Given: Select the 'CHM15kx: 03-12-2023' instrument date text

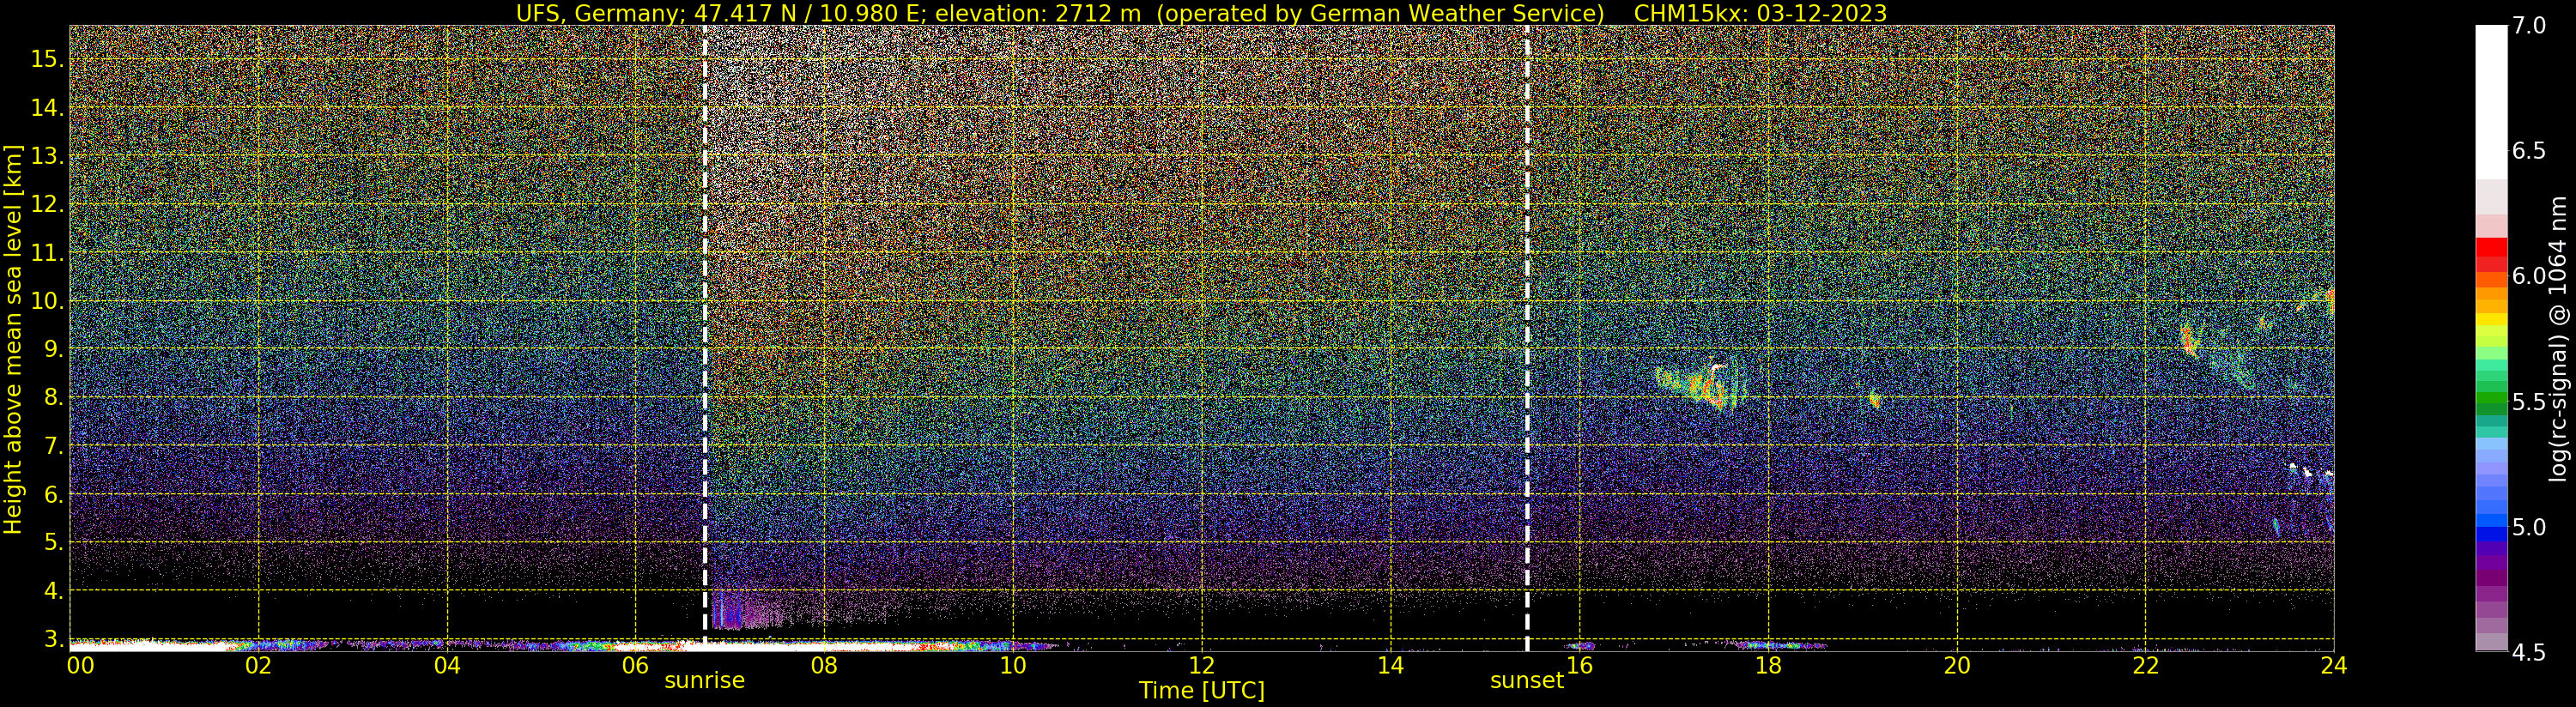Looking at the screenshot, I should [x=1760, y=13].
